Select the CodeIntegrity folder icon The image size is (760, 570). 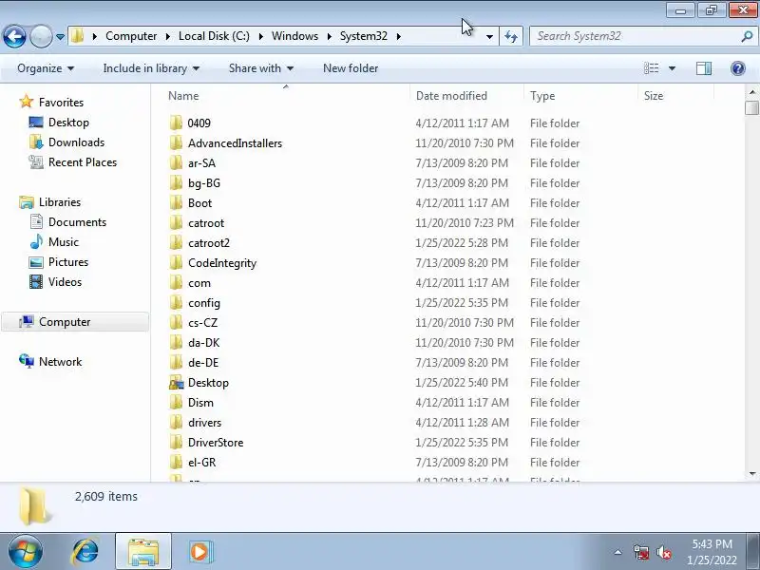(x=177, y=262)
